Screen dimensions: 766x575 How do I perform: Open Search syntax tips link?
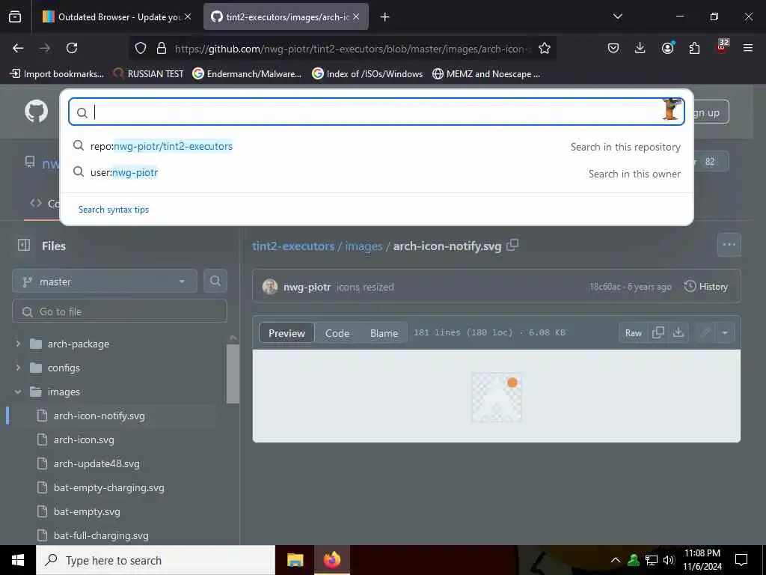point(114,210)
